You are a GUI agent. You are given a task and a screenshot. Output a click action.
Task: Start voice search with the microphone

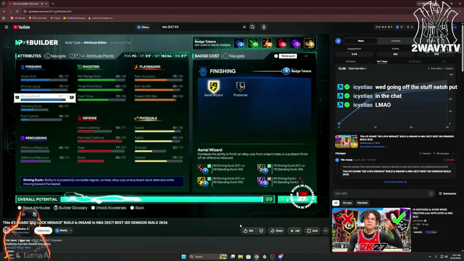264,27
